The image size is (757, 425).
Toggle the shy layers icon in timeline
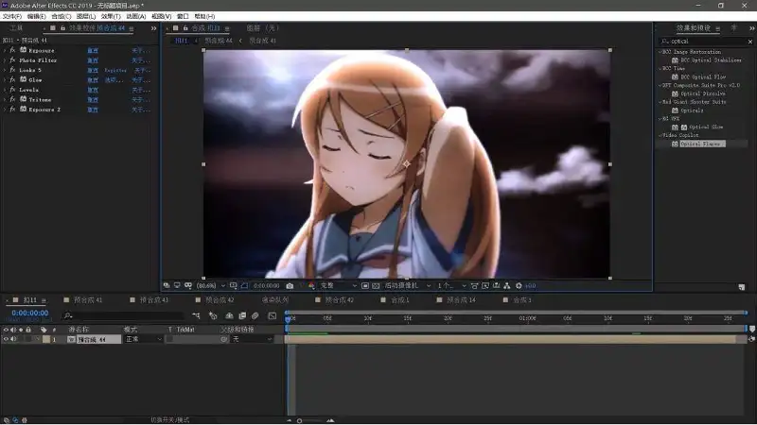(229, 315)
